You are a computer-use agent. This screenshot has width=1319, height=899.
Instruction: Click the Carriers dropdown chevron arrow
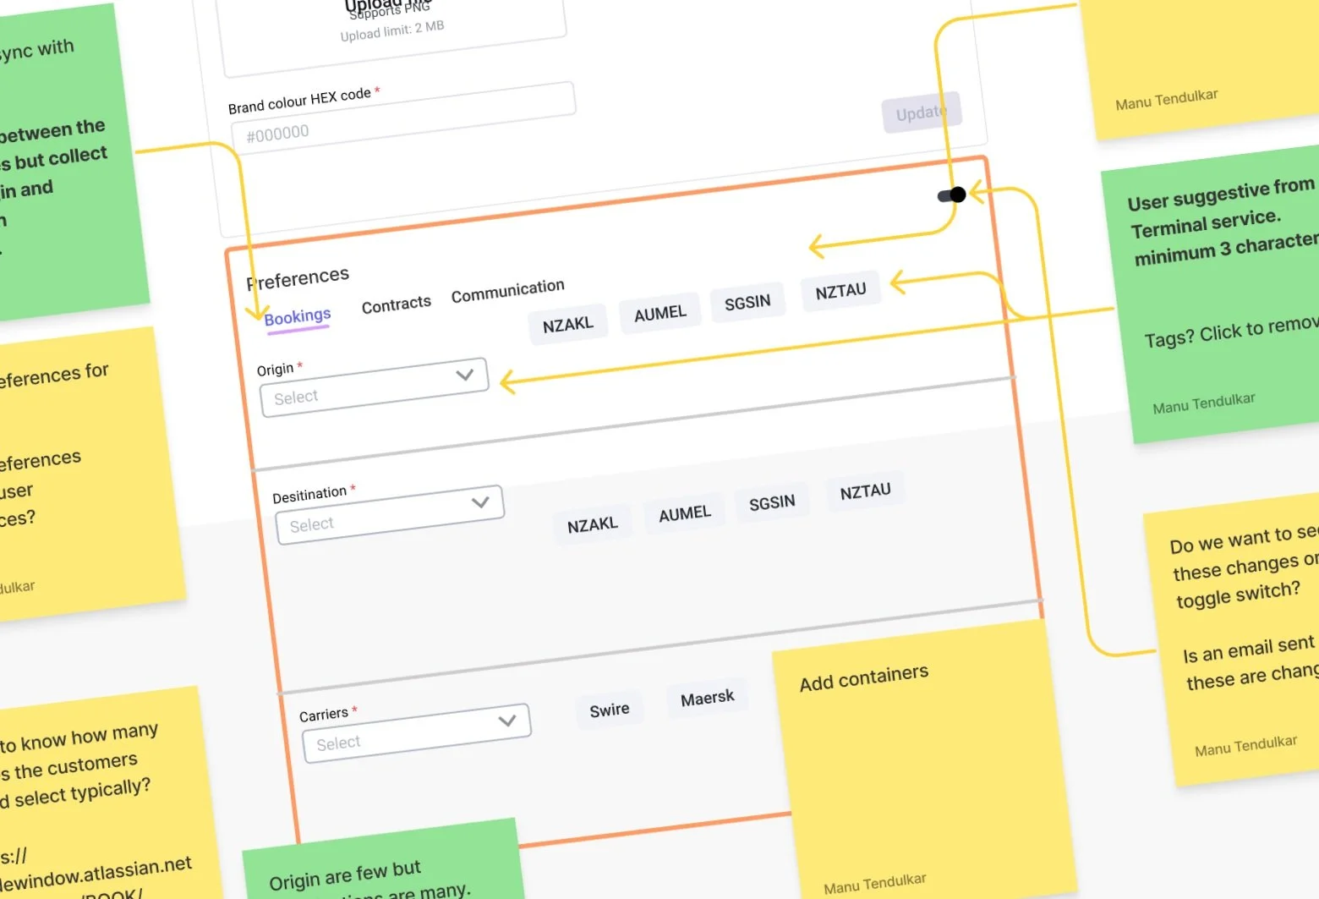coord(507,721)
